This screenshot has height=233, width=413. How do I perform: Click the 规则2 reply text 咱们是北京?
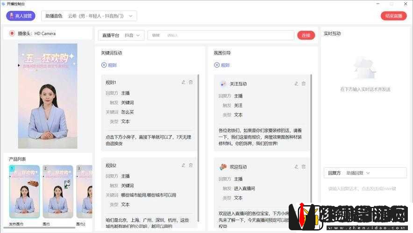pyautogui.click(x=147, y=223)
